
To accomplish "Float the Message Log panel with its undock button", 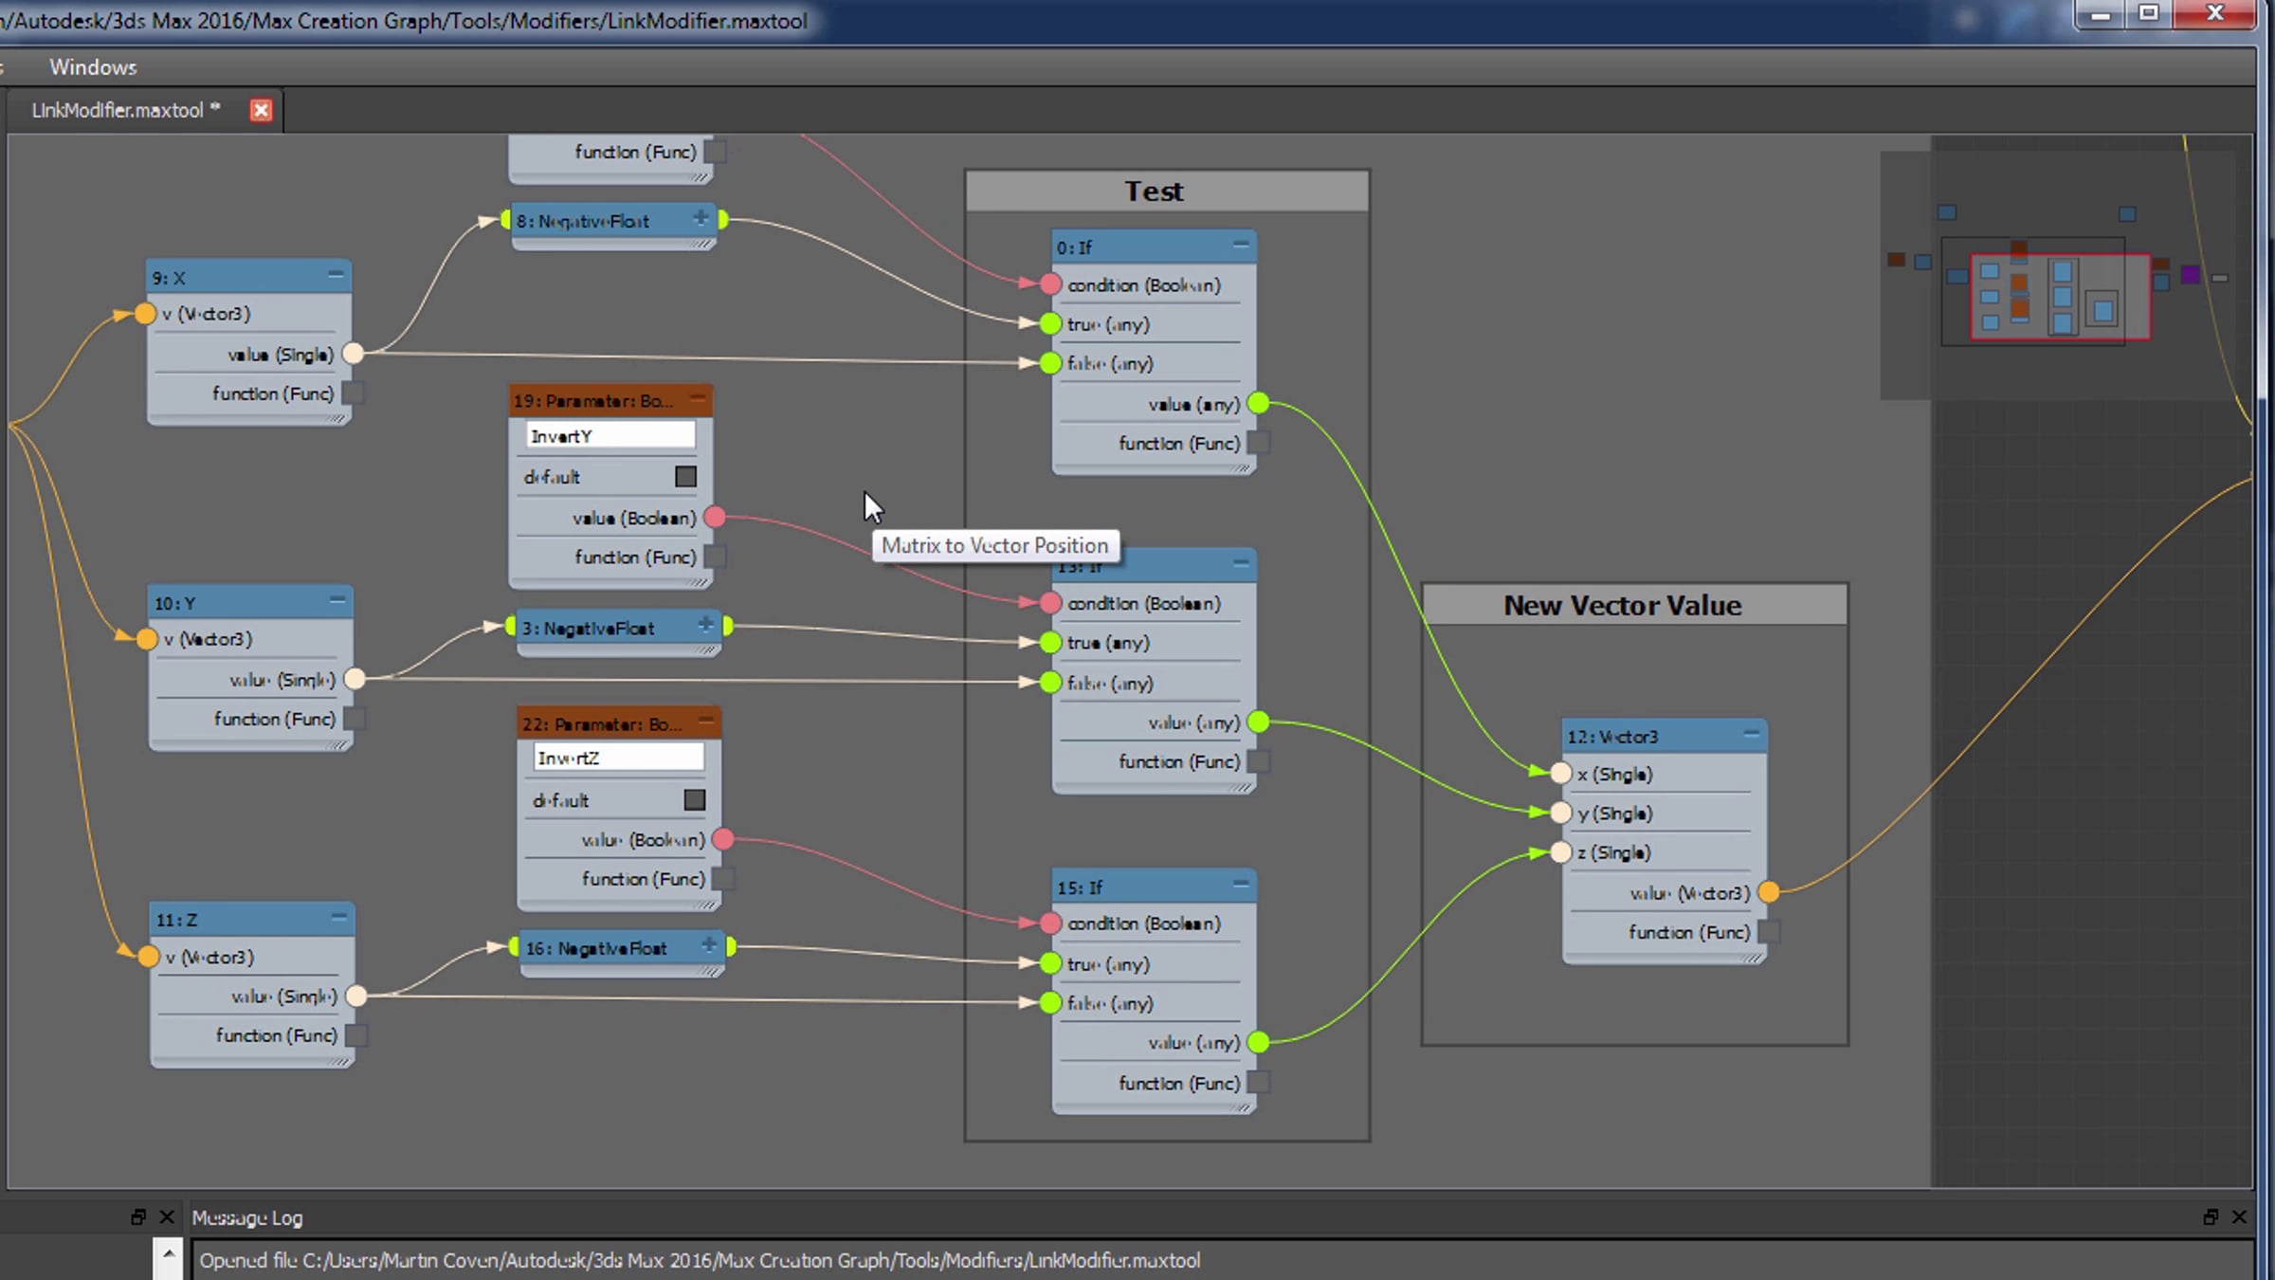I will click(x=2211, y=1216).
